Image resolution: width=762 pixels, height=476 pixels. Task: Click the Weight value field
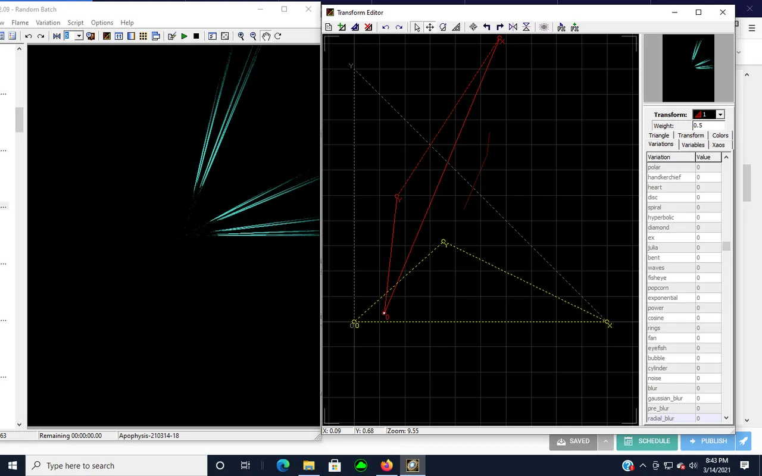point(708,126)
